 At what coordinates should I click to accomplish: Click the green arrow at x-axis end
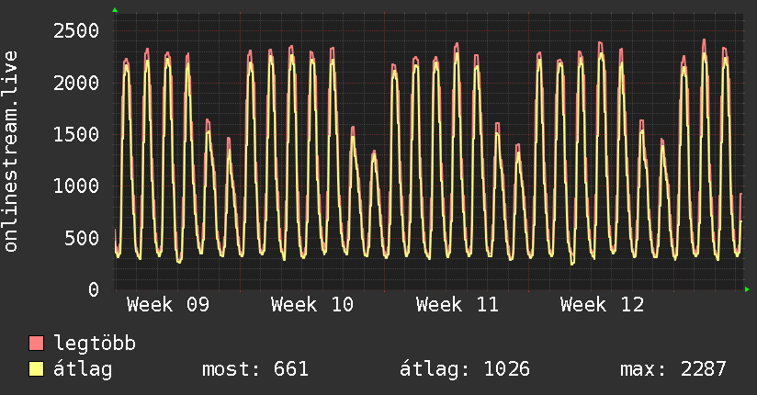(748, 289)
